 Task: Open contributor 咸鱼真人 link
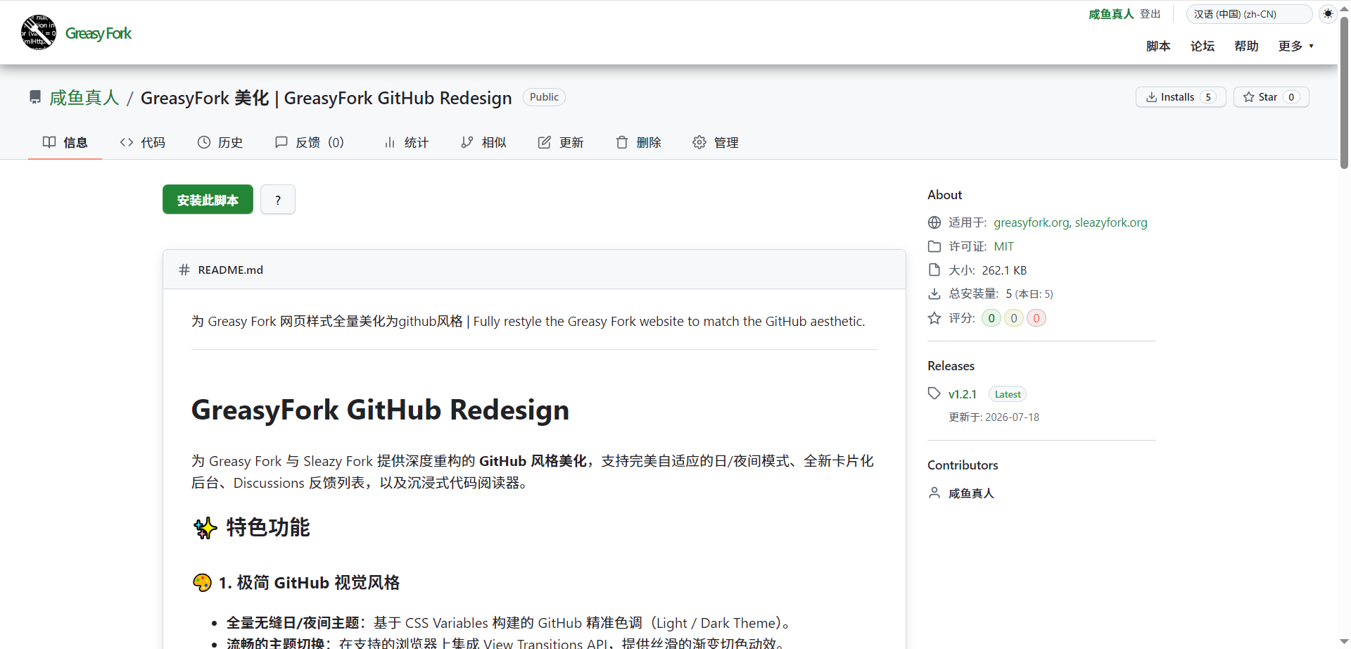[971, 493]
